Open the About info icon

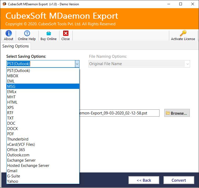8,33
